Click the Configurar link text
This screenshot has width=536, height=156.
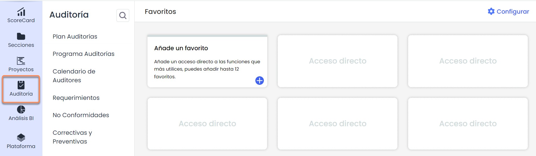pyautogui.click(x=513, y=12)
